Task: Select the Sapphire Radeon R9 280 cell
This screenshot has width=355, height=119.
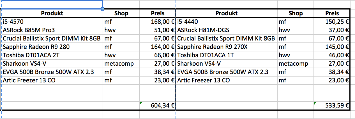Action: click(x=52, y=47)
